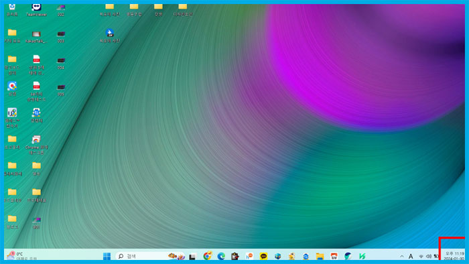This screenshot has height=264, width=469.
Task: Open the Windows Start menu
Action: 107,256
